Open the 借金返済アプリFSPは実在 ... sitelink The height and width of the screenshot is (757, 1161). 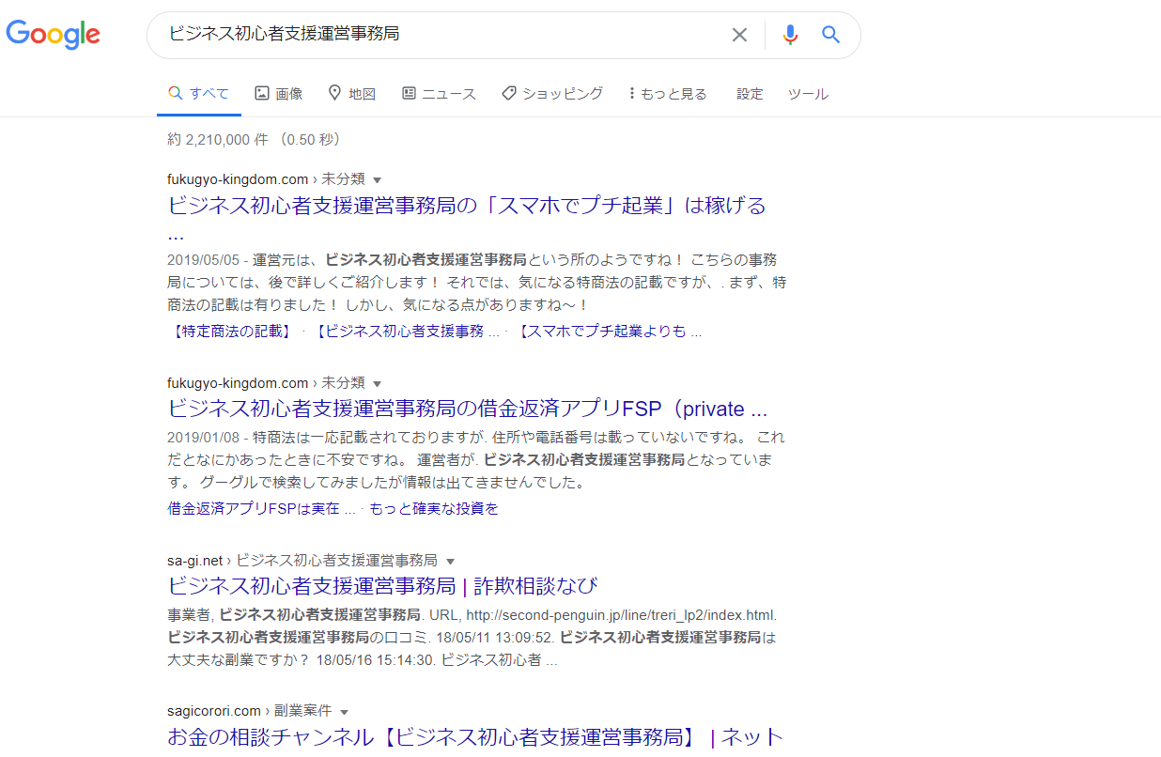(261, 509)
